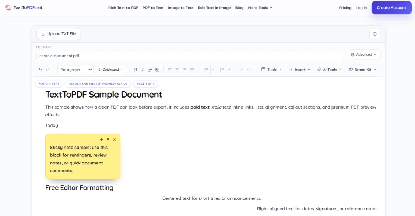Click inside the sticky note text

(79, 159)
